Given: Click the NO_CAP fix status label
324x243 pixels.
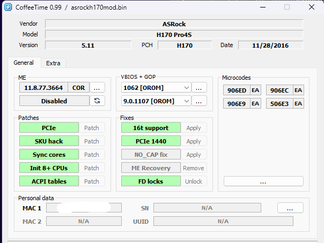Looking at the screenshot, I should click(x=151, y=155).
